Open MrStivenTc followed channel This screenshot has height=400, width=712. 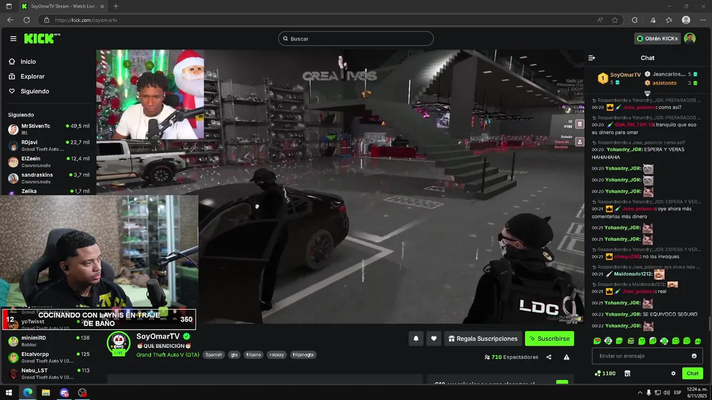point(49,129)
